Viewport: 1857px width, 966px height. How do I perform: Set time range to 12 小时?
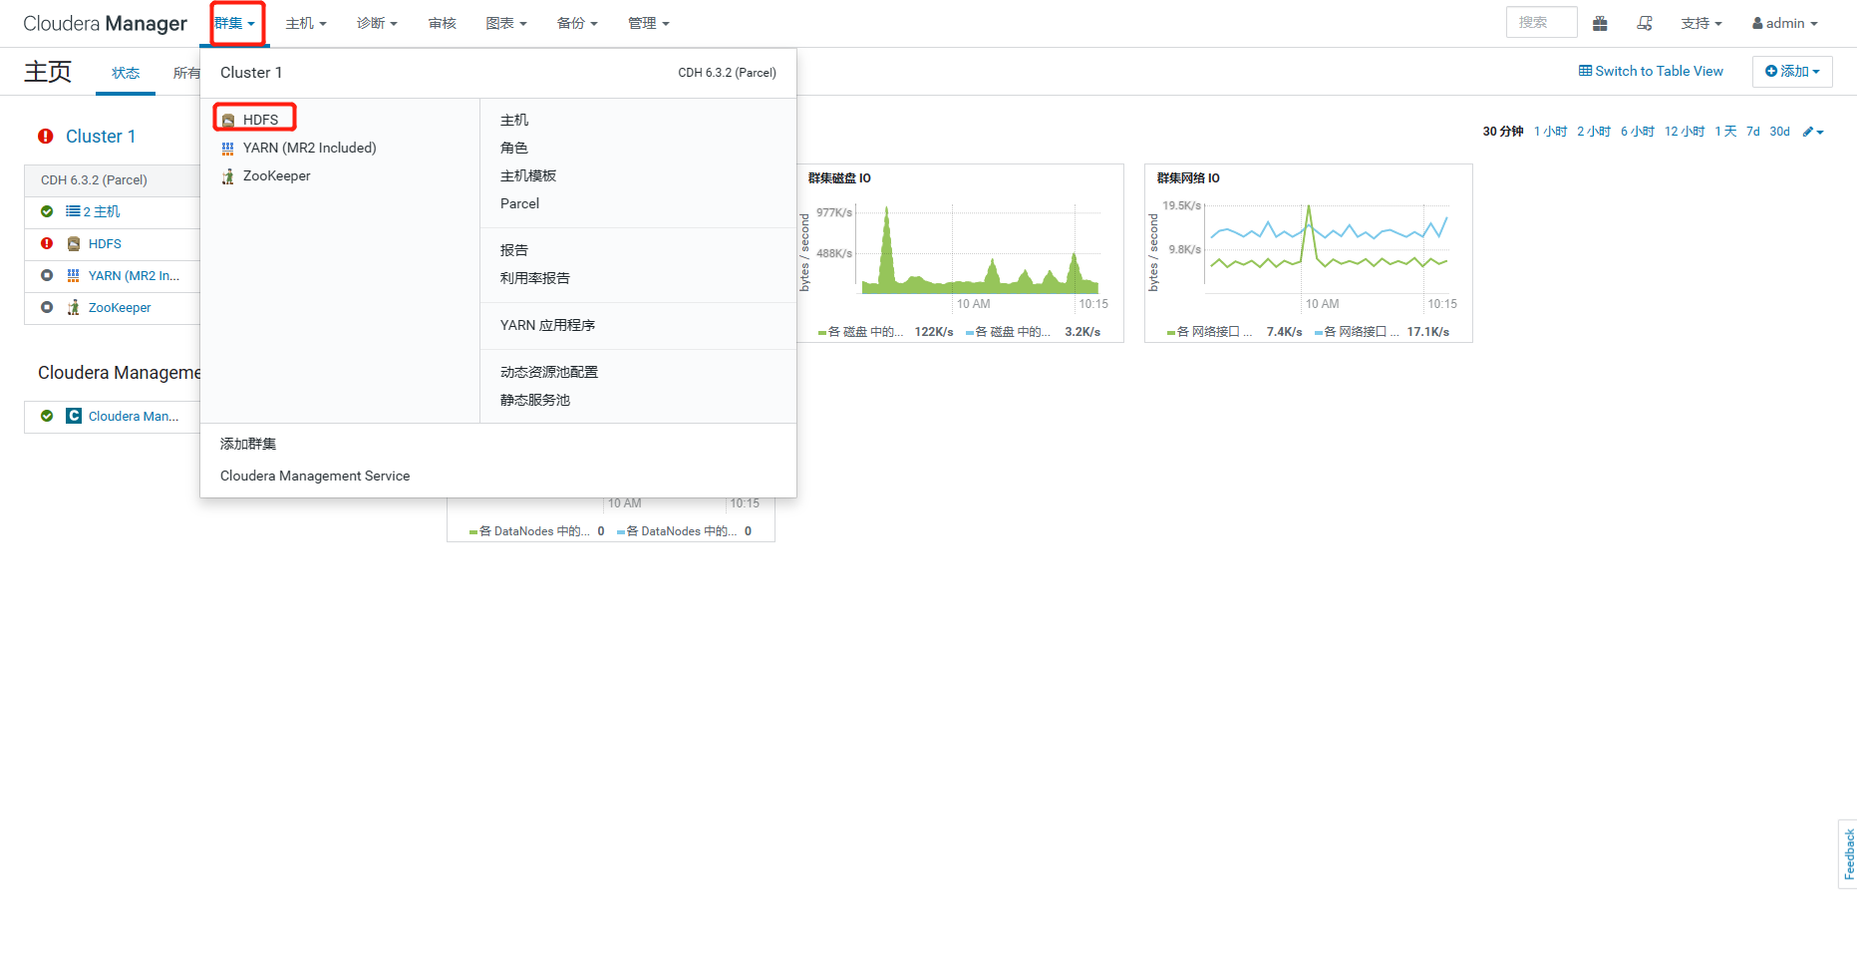coord(1685,132)
